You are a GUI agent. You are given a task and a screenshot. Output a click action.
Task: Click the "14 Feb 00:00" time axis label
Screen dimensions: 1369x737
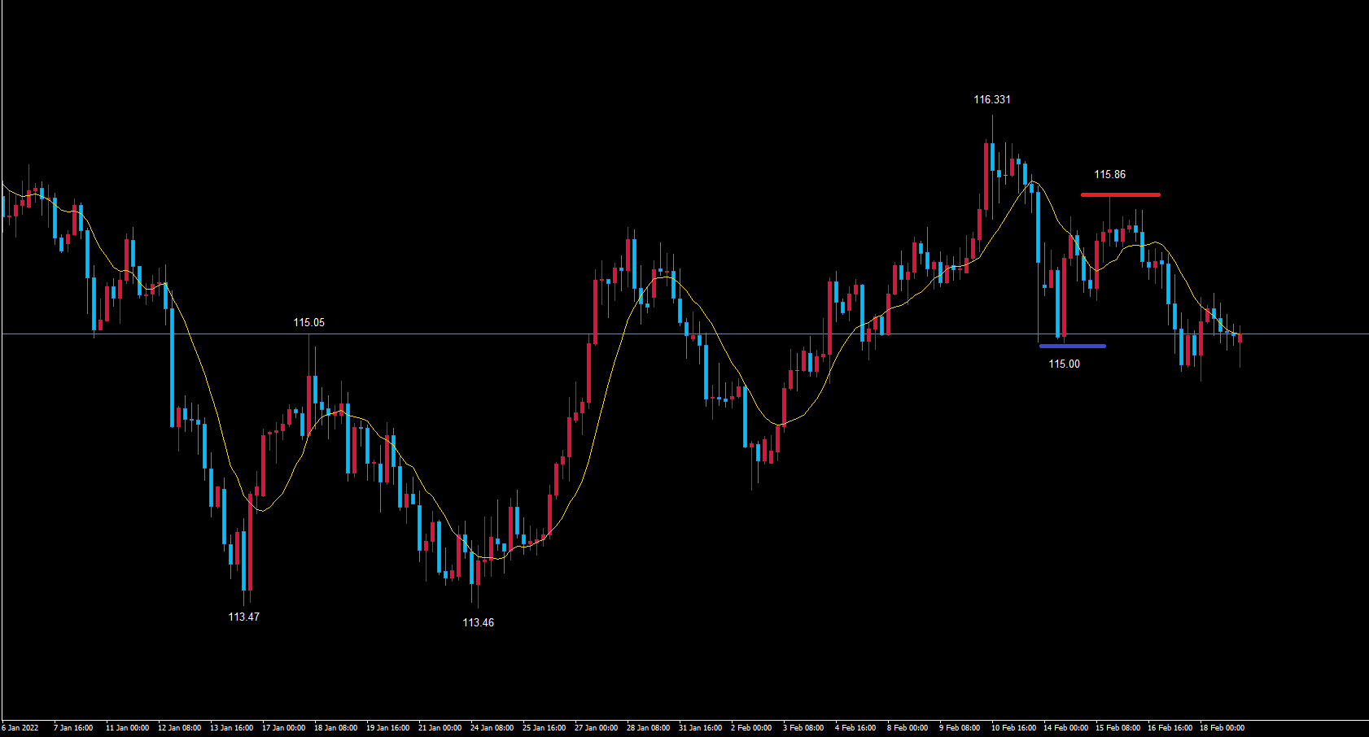1065,728
